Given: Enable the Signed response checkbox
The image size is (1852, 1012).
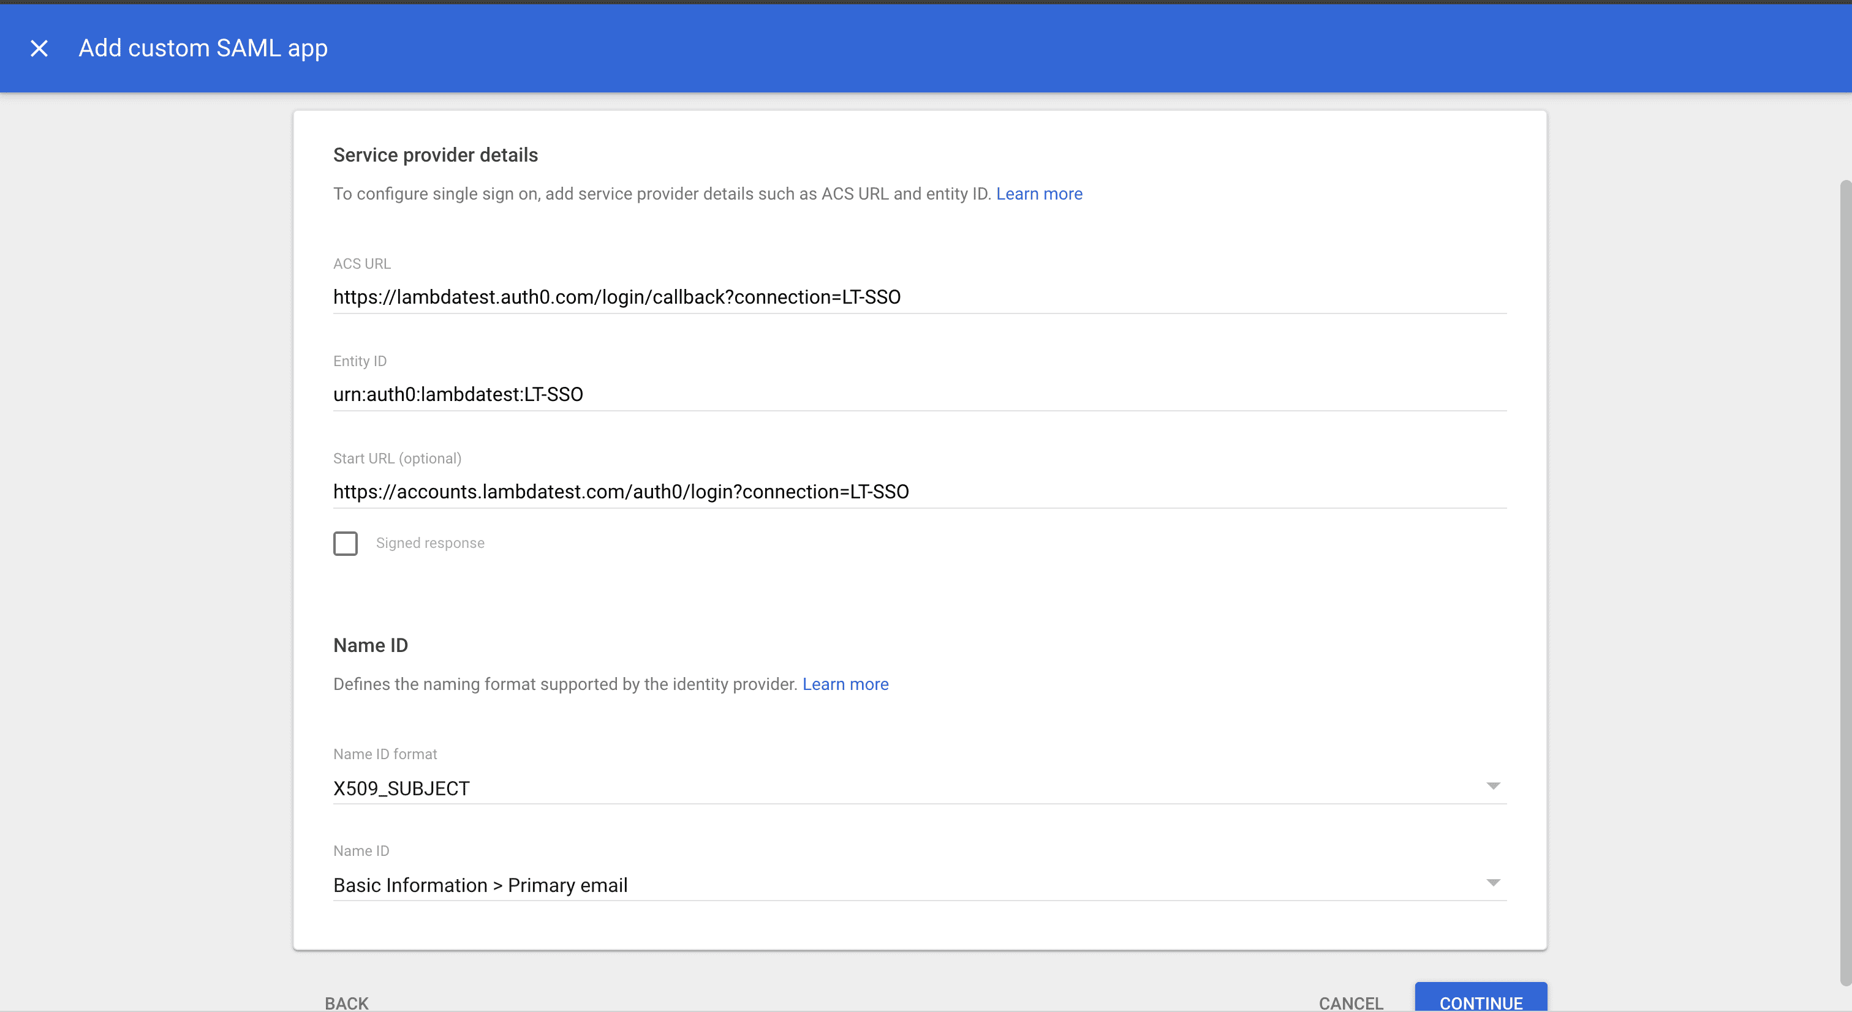Looking at the screenshot, I should point(346,544).
